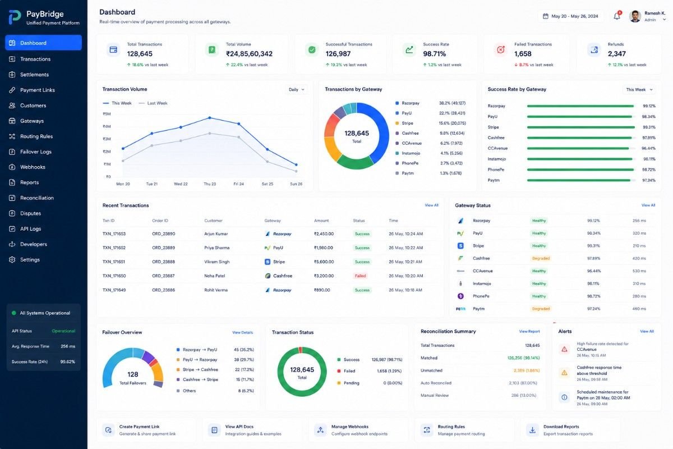The height and width of the screenshot is (449, 673).
Task: Click the This Week legend entry
Action: 117,103
